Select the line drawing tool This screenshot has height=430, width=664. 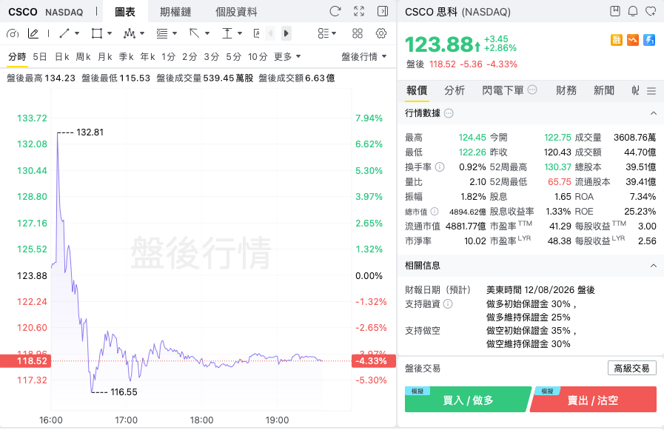click(64, 33)
